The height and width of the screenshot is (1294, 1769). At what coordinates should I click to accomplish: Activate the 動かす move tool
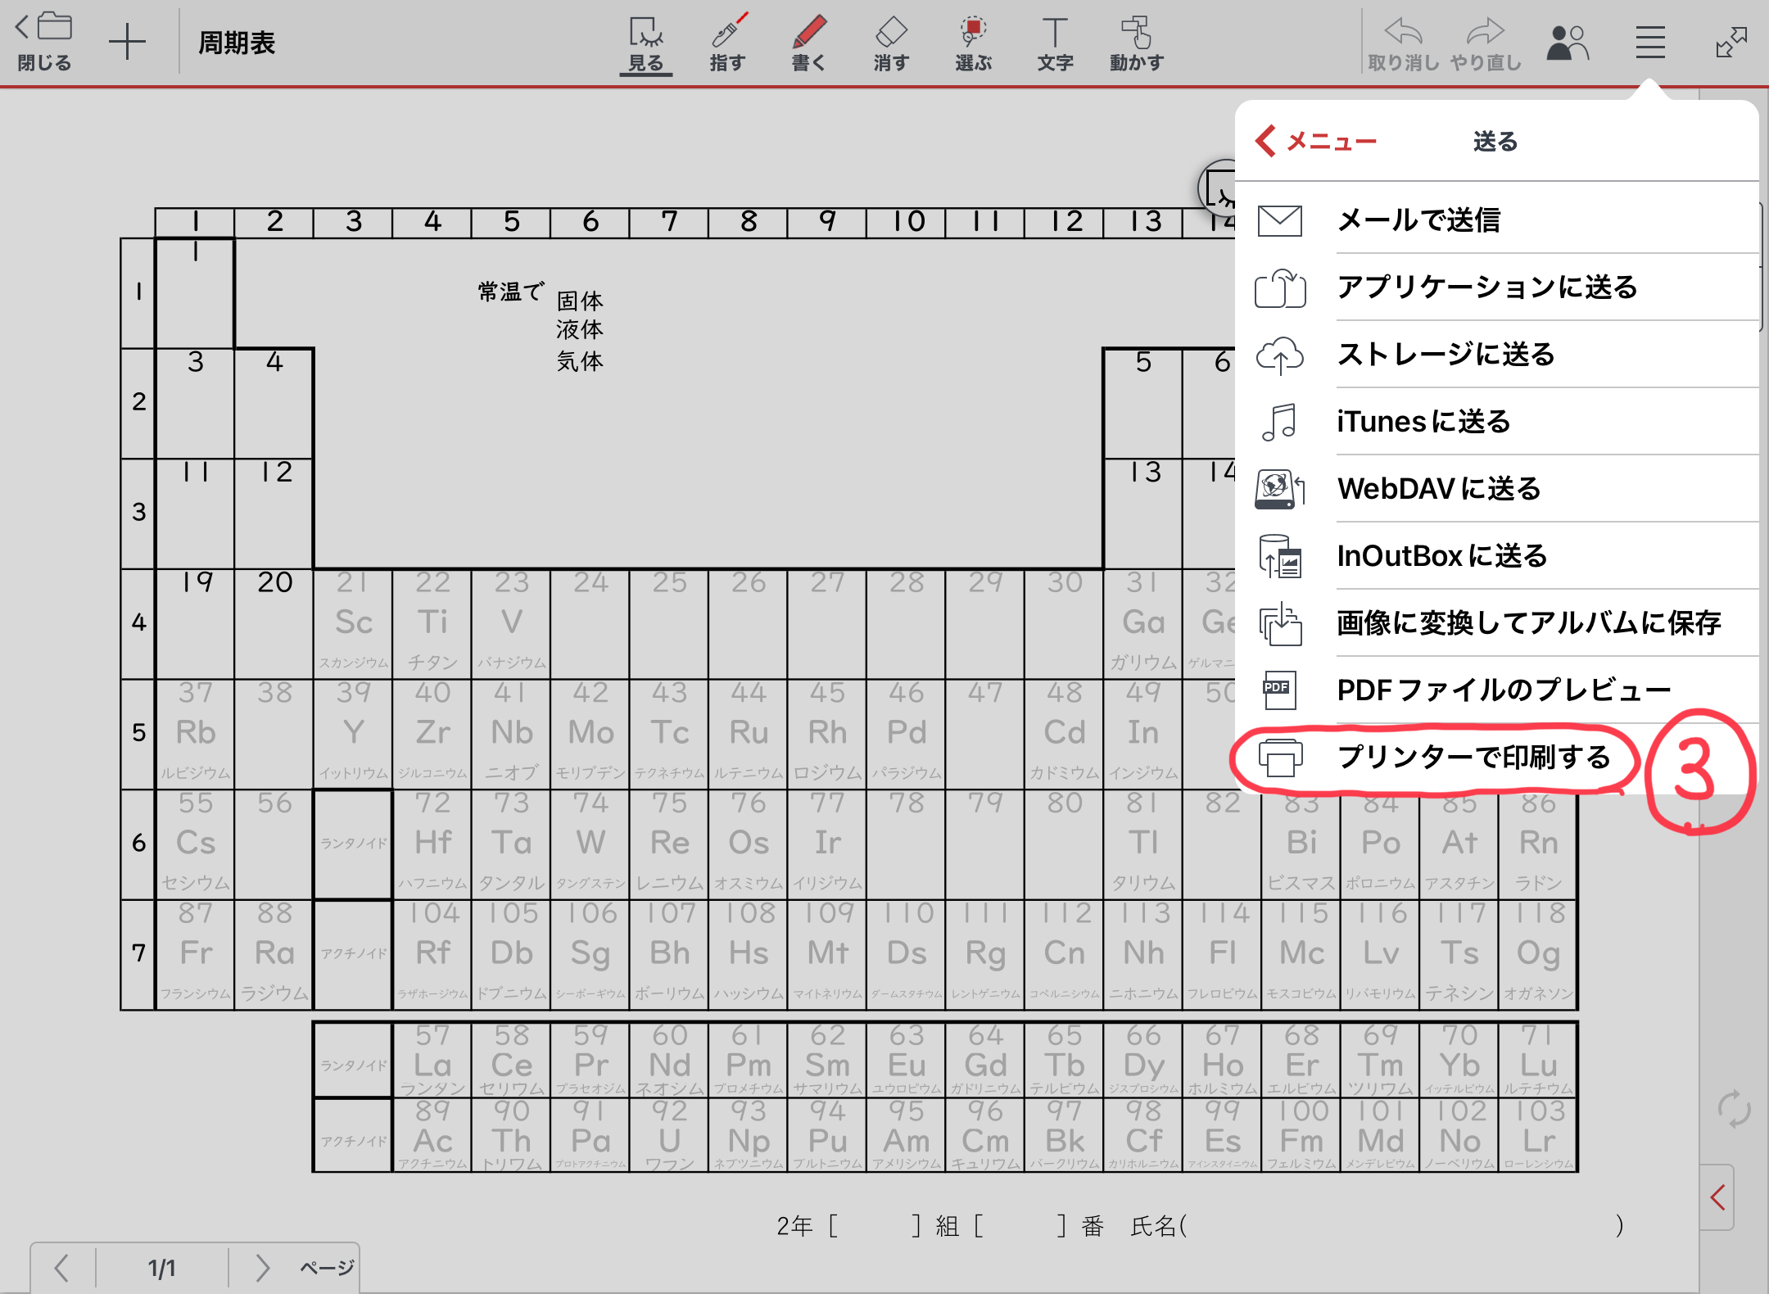(1137, 43)
